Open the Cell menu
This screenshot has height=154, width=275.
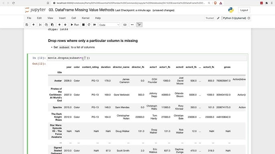pos(73,18)
